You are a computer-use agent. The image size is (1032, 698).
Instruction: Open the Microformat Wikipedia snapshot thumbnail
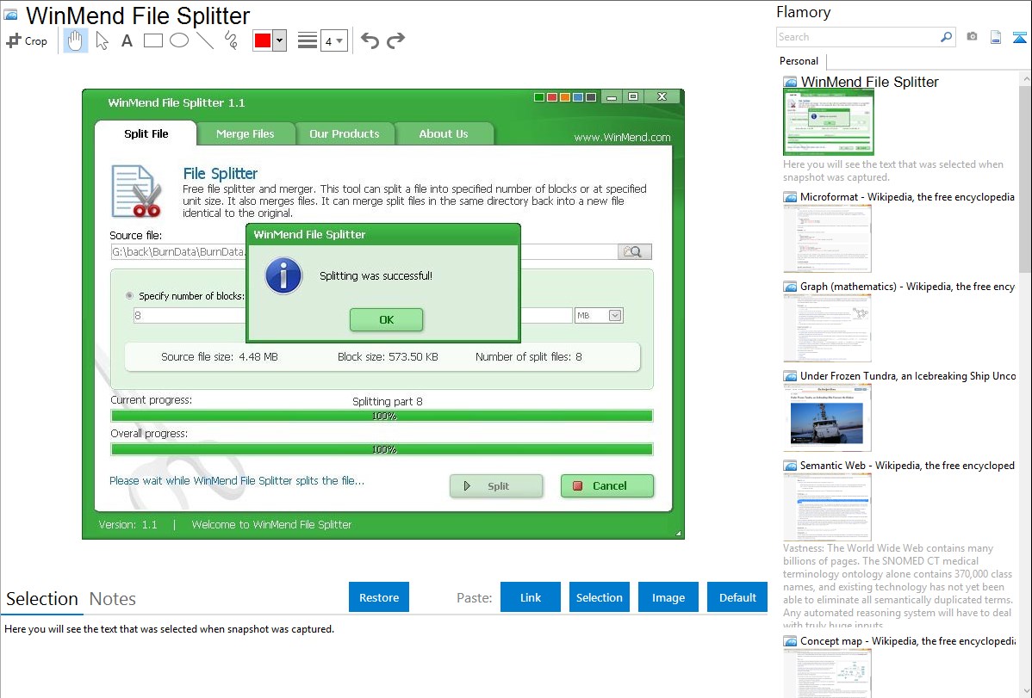pos(827,238)
